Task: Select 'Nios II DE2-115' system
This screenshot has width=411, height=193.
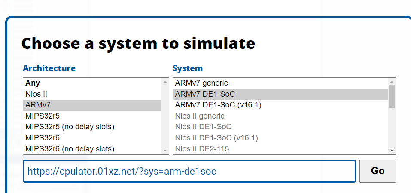Action: (x=280, y=149)
